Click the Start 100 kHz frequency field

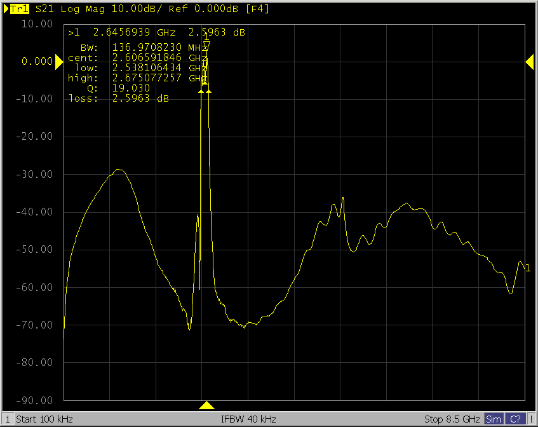click(x=44, y=419)
